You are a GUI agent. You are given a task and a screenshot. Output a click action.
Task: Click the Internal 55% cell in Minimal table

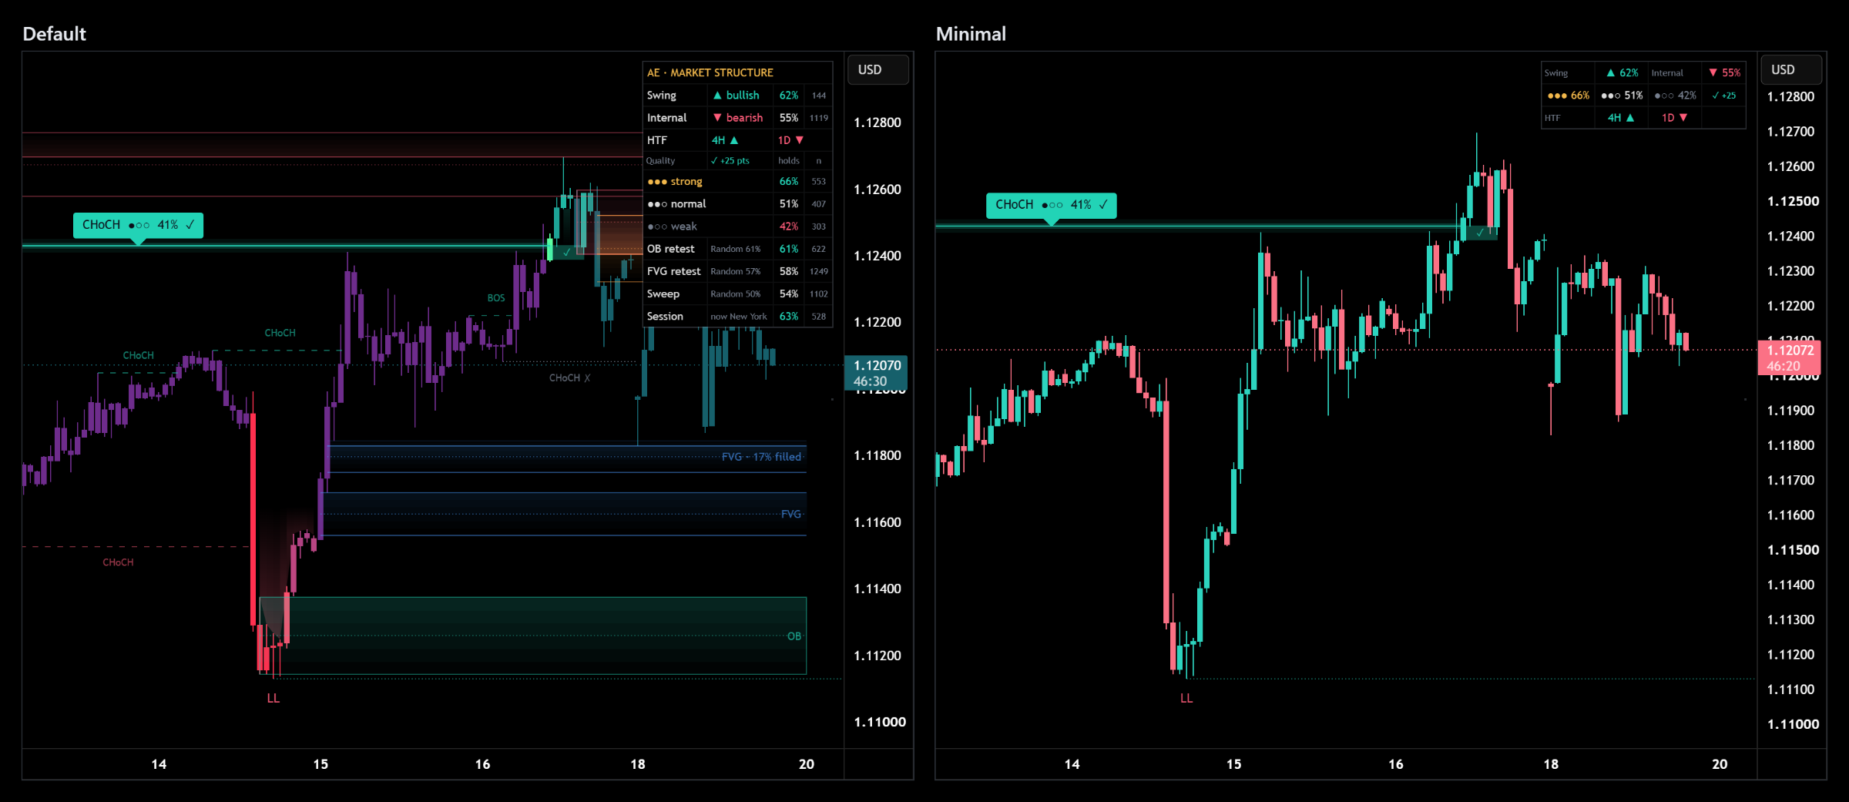tap(1724, 73)
